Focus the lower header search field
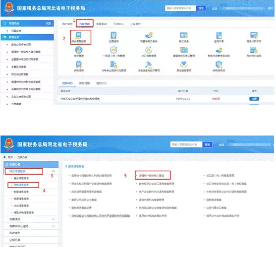The width and height of the screenshot is (276, 264). pos(186,144)
